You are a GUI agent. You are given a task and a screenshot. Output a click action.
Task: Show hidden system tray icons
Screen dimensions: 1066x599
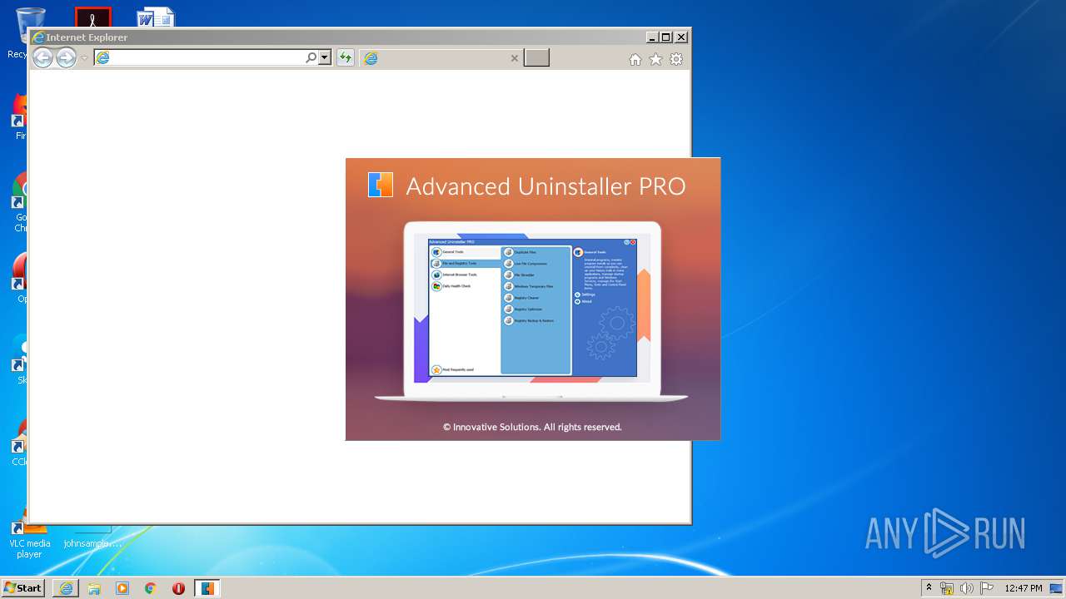click(x=929, y=588)
